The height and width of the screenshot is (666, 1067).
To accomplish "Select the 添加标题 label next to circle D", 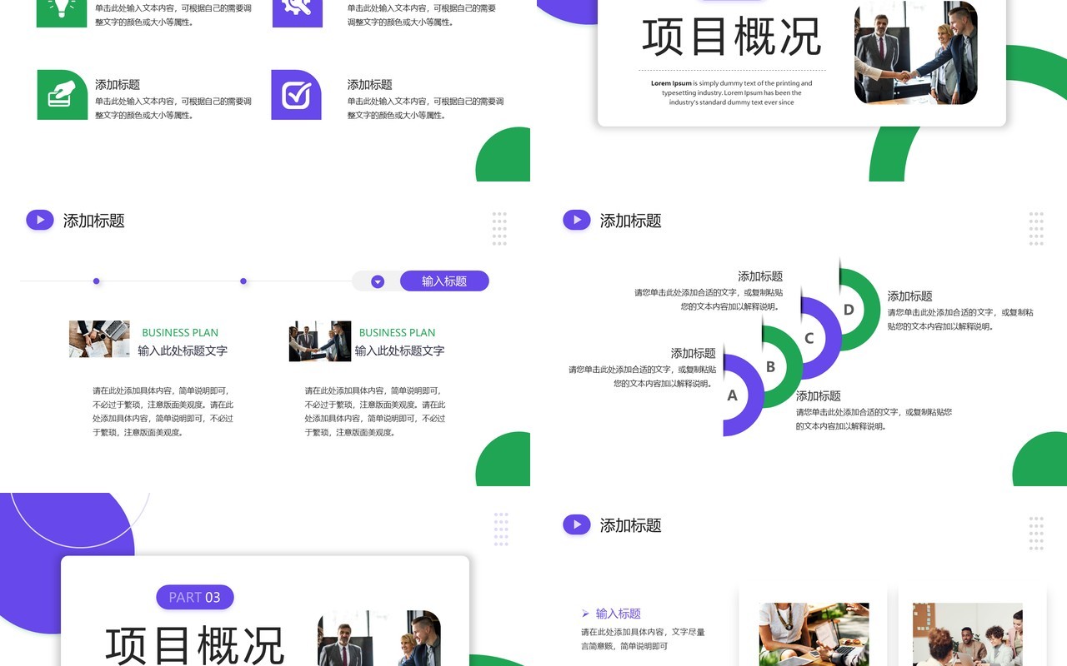I will click(x=909, y=296).
